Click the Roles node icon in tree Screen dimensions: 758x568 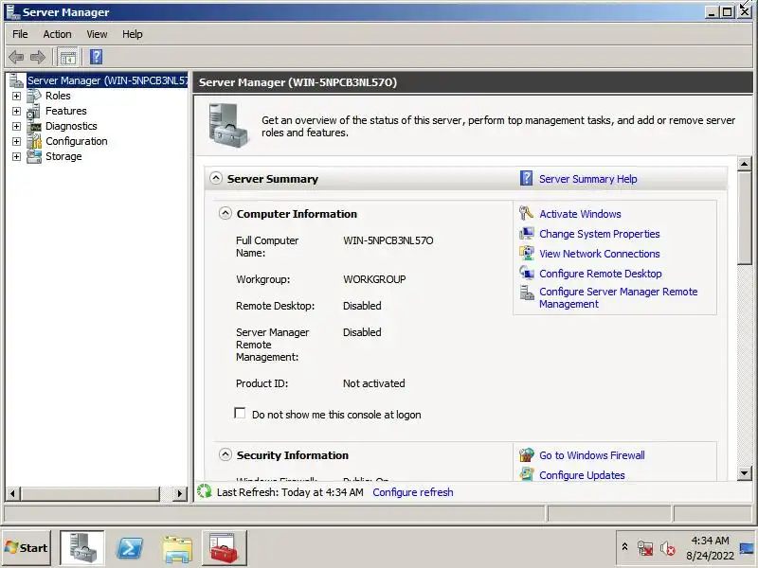(x=34, y=96)
